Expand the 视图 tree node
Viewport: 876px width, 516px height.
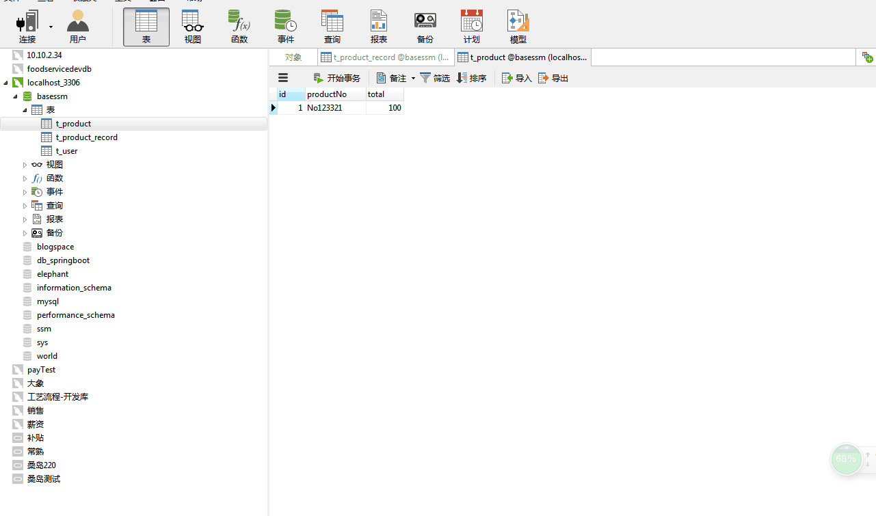(25, 165)
